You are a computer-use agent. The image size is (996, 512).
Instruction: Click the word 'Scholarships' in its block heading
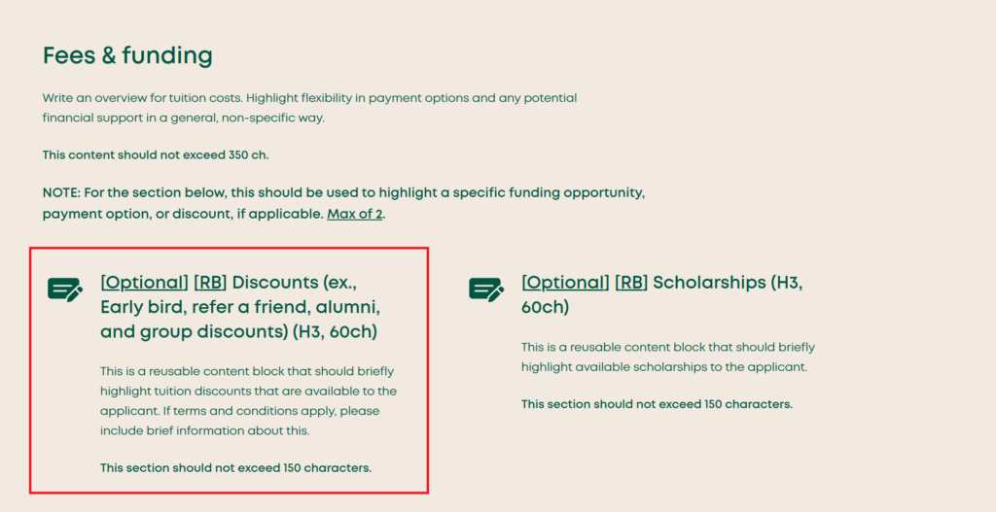(x=708, y=283)
